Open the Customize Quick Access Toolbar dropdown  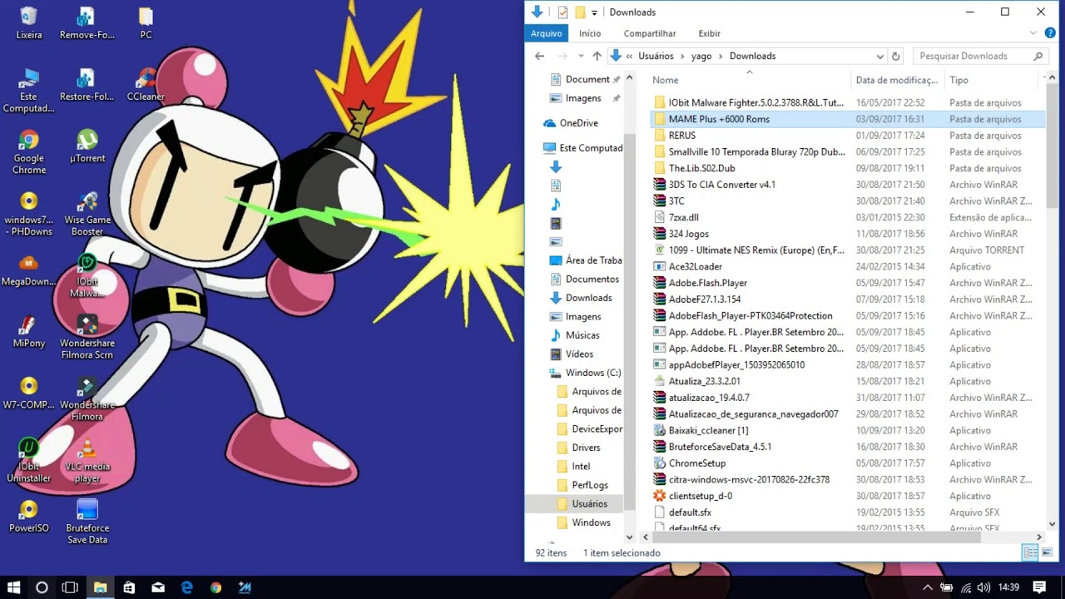coord(594,12)
